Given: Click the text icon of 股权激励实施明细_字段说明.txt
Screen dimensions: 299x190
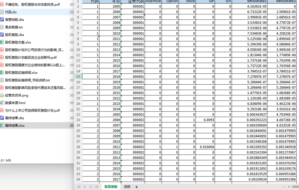Looking at the screenshot, I should (x=2, y=80).
